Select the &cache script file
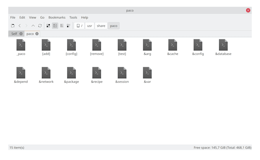Image resolution: width=260 pixels, height=160 pixels. pos(172,47)
